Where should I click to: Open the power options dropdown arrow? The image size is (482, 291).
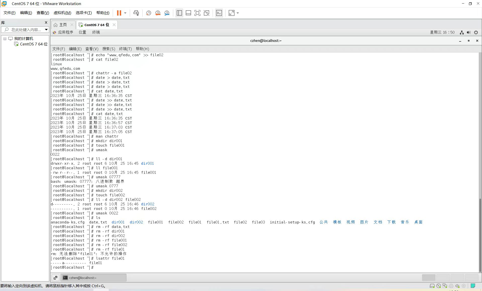[125, 13]
